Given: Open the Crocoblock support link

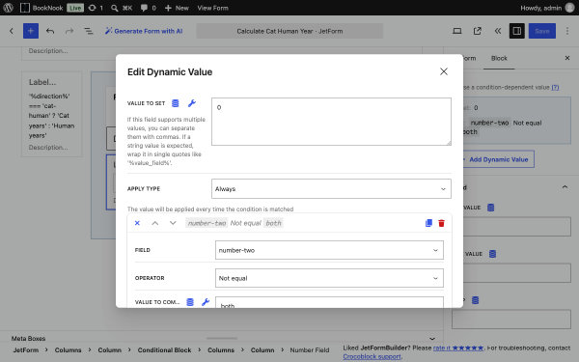Looking at the screenshot, I should coord(372,356).
